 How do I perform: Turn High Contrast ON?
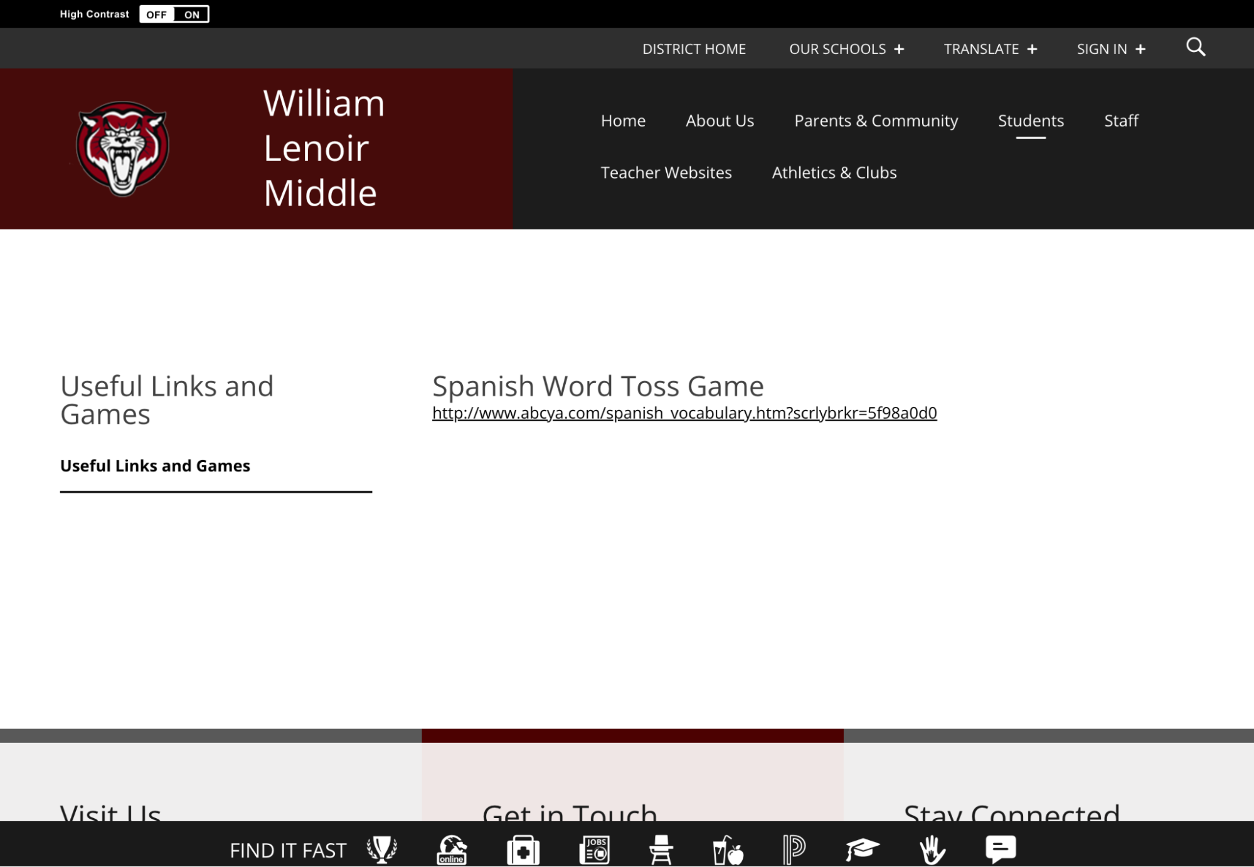pos(192,14)
